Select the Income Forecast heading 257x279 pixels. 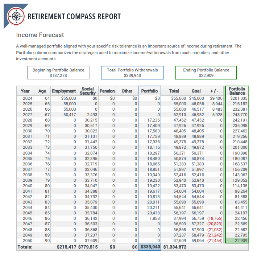40,35
